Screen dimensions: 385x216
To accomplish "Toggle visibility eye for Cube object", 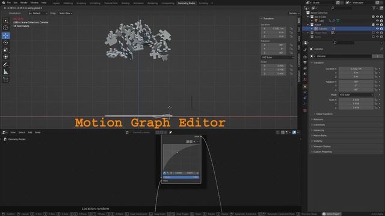I will 377,21.
